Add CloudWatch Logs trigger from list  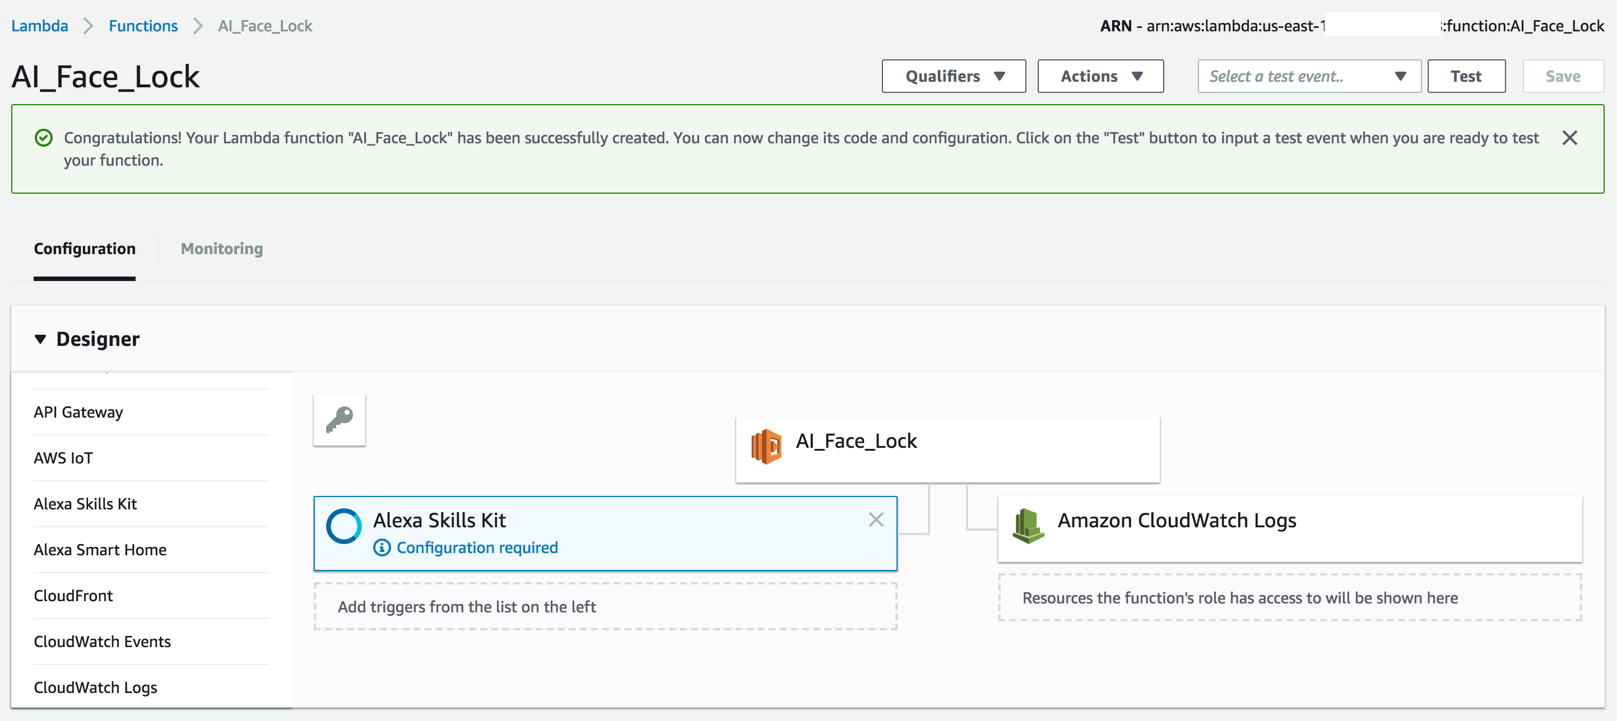click(151, 687)
